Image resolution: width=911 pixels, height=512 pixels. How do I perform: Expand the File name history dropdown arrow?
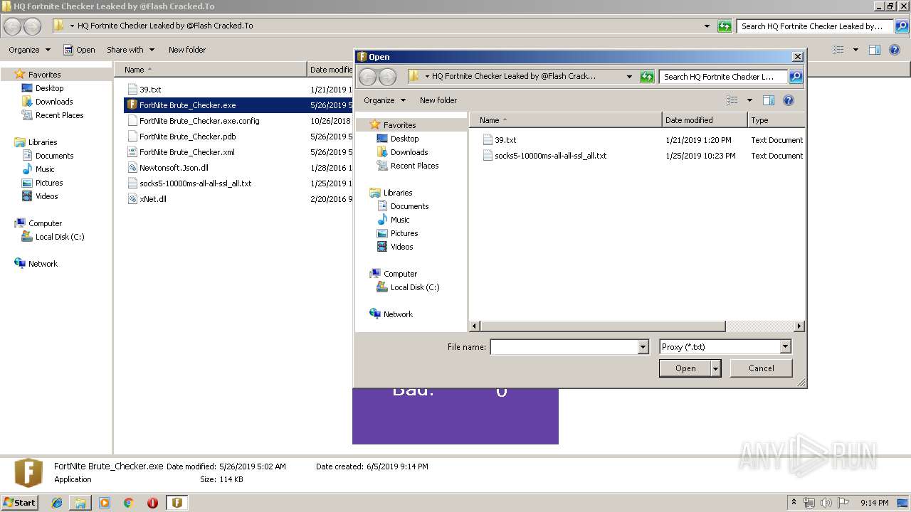(x=643, y=347)
